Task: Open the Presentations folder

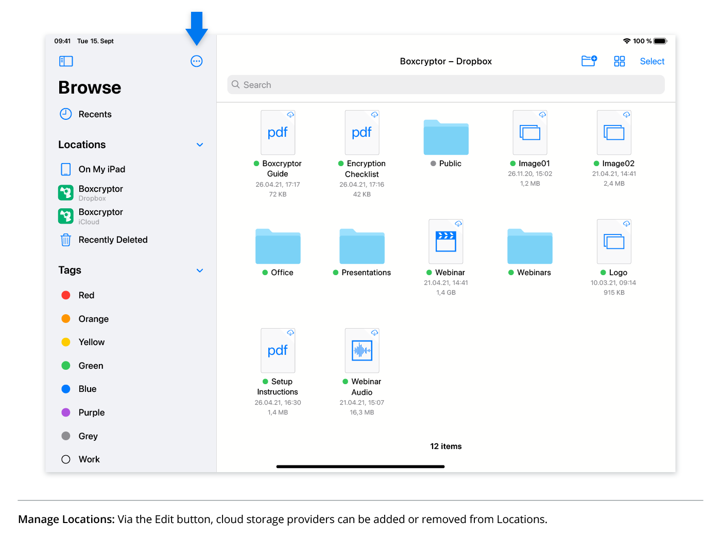Action: 362,246
